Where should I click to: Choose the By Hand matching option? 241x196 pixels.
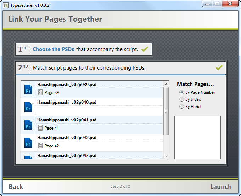pos(181,107)
